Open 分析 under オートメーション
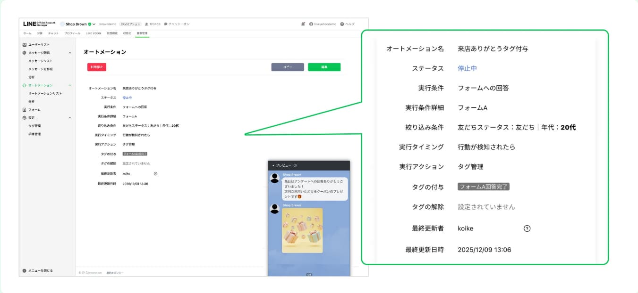Image resolution: width=638 pixels, height=293 pixels. (x=31, y=101)
